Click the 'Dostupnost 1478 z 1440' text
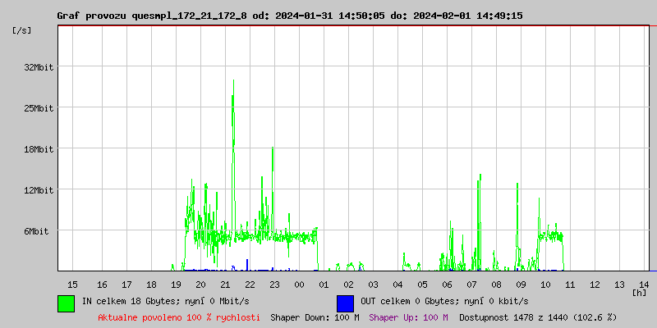657x328 pixels. point(538,317)
